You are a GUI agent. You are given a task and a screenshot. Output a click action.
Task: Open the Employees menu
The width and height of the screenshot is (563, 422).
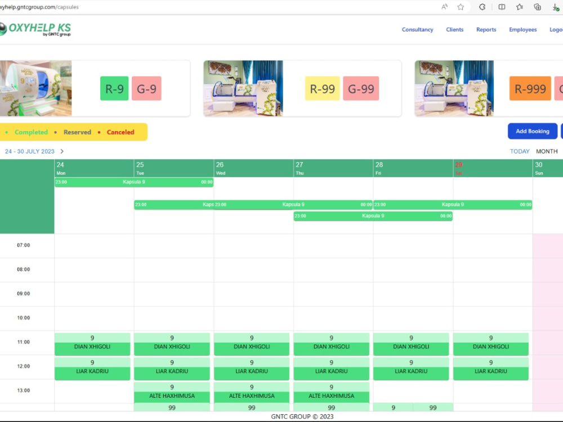coord(523,29)
